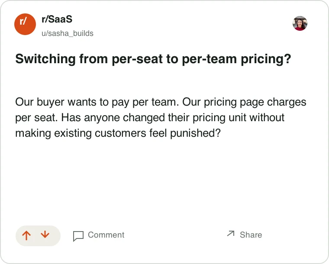This screenshot has width=329, height=264.
Task: Visit the u/sasha_builds profile link
Action: [x=68, y=33]
